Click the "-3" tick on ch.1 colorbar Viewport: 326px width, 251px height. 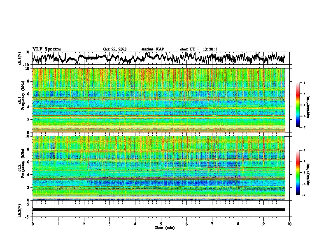(x=304, y=82)
